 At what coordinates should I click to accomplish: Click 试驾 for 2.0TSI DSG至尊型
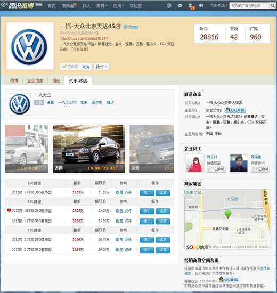(x=163, y=250)
